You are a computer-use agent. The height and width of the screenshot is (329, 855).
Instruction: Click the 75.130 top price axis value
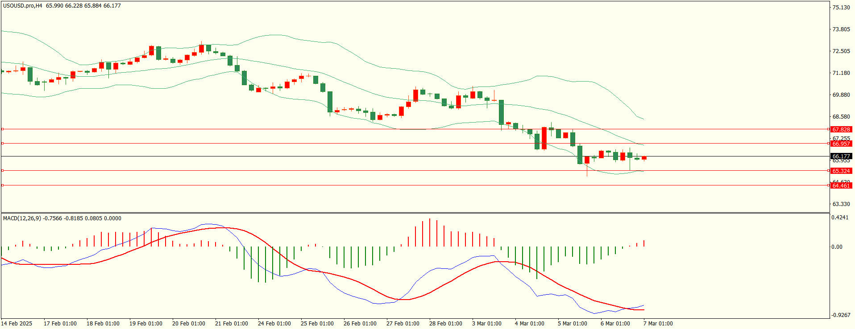coord(841,8)
